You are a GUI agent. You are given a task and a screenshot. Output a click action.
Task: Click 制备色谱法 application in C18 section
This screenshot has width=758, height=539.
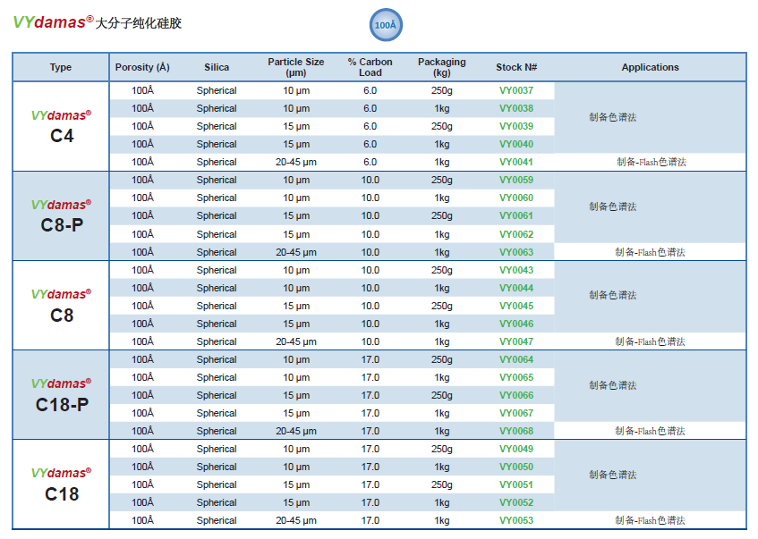(x=612, y=475)
